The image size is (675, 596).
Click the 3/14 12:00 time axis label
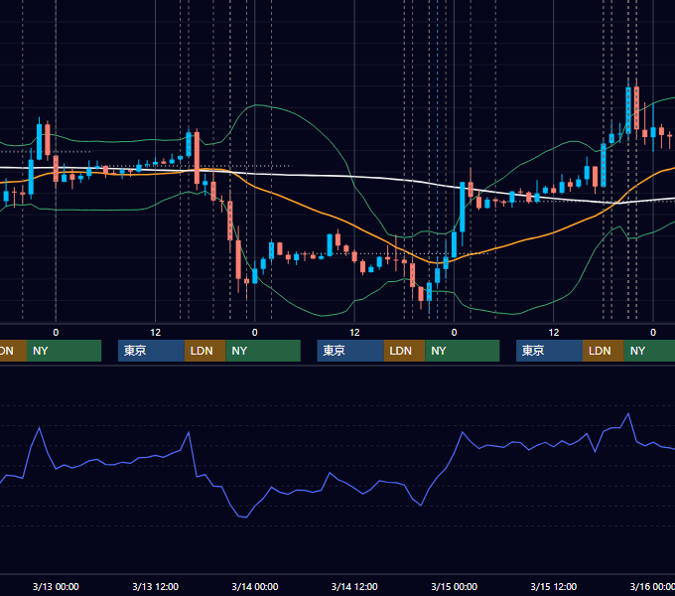354,586
